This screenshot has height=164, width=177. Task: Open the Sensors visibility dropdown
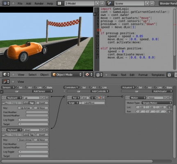(x=8, y=87)
